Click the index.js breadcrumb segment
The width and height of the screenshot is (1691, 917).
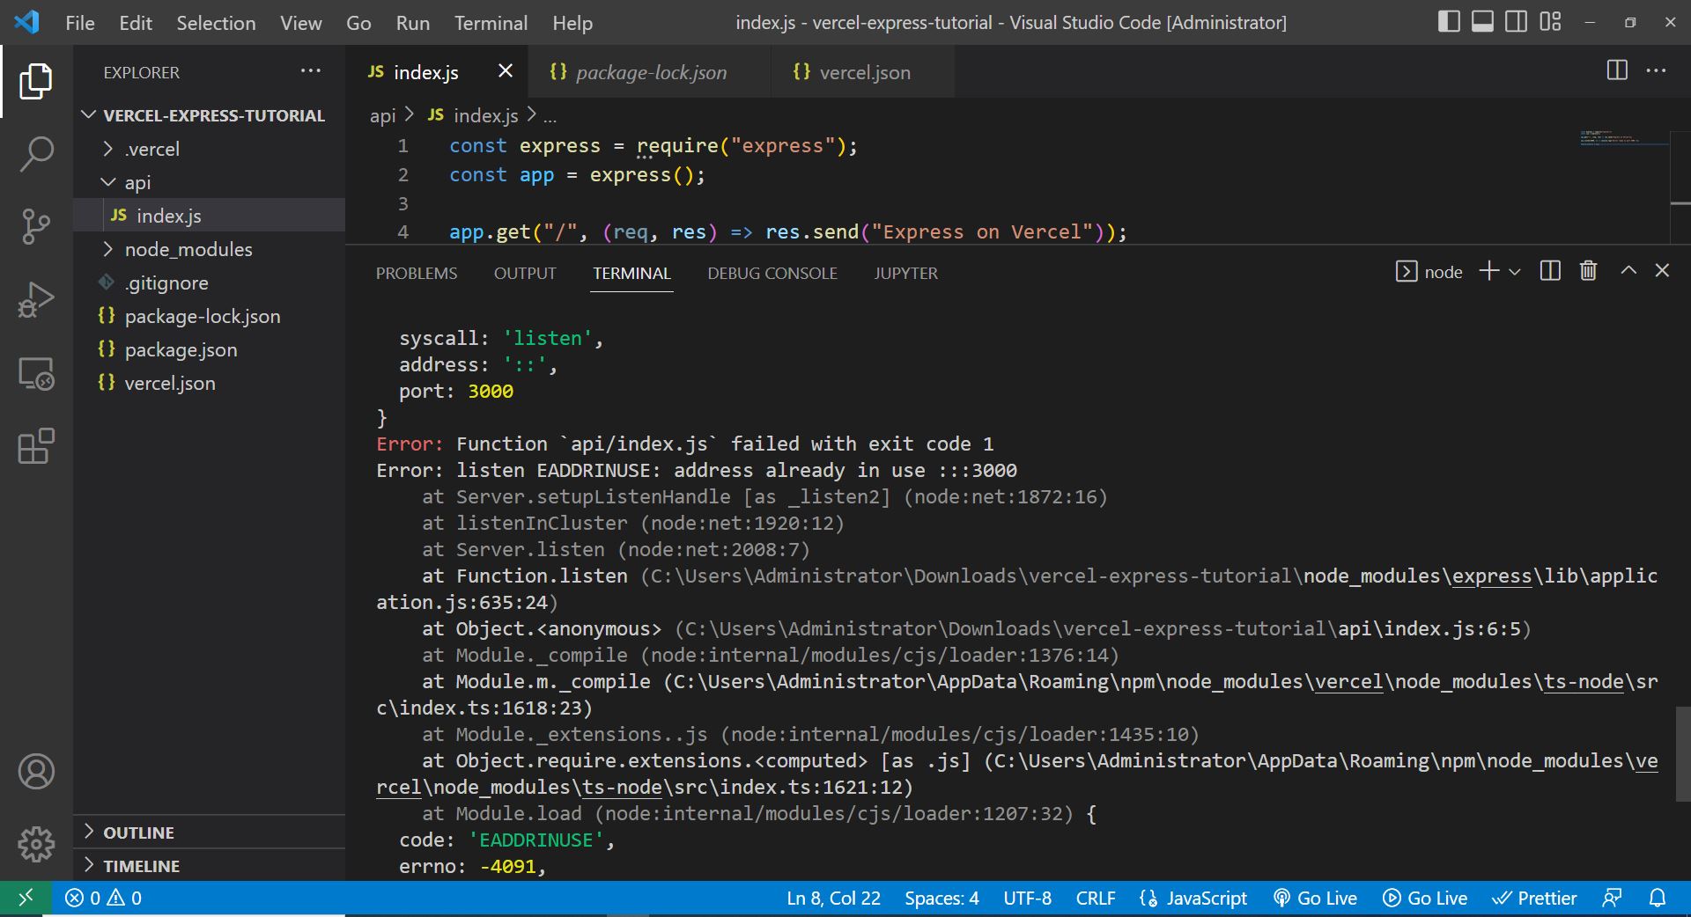pyautogui.click(x=474, y=115)
